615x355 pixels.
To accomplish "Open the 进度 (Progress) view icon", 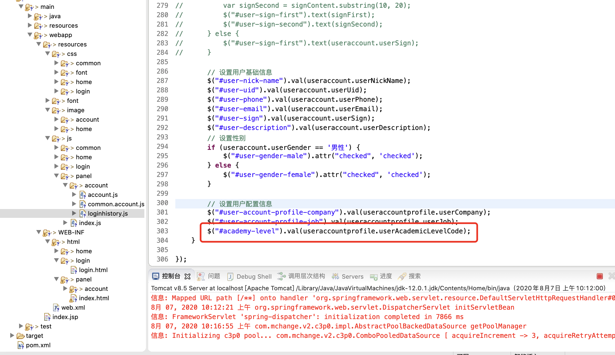I will click(x=374, y=277).
